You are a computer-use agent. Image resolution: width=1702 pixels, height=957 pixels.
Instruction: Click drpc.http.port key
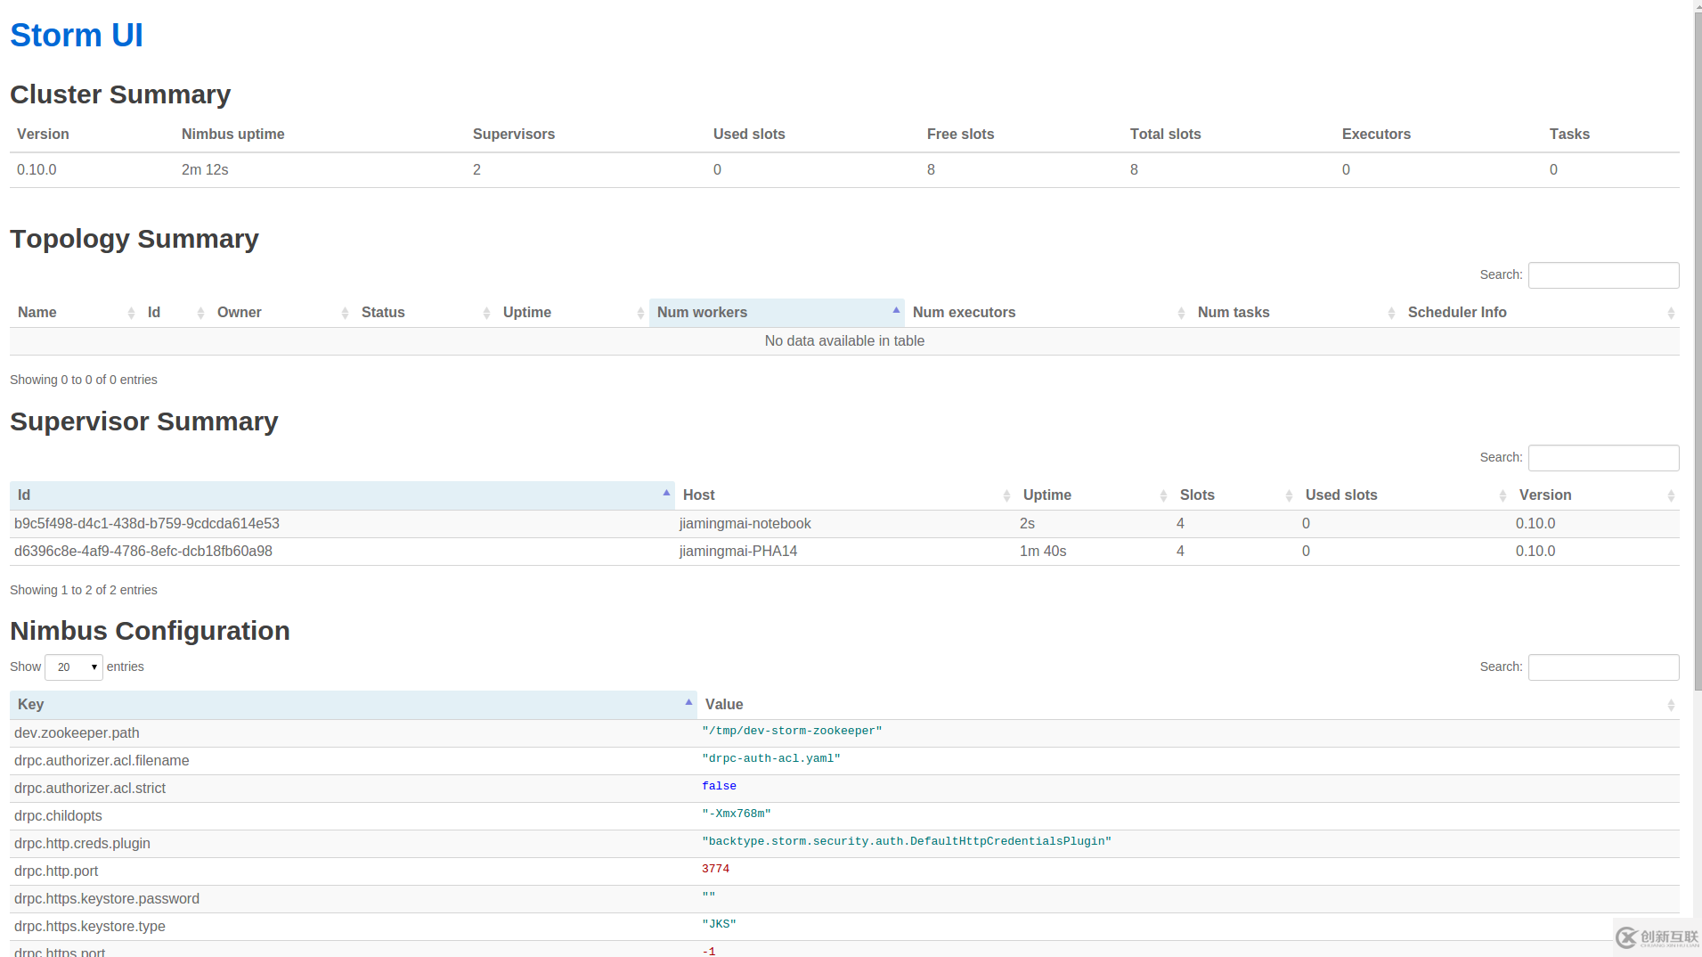point(56,871)
